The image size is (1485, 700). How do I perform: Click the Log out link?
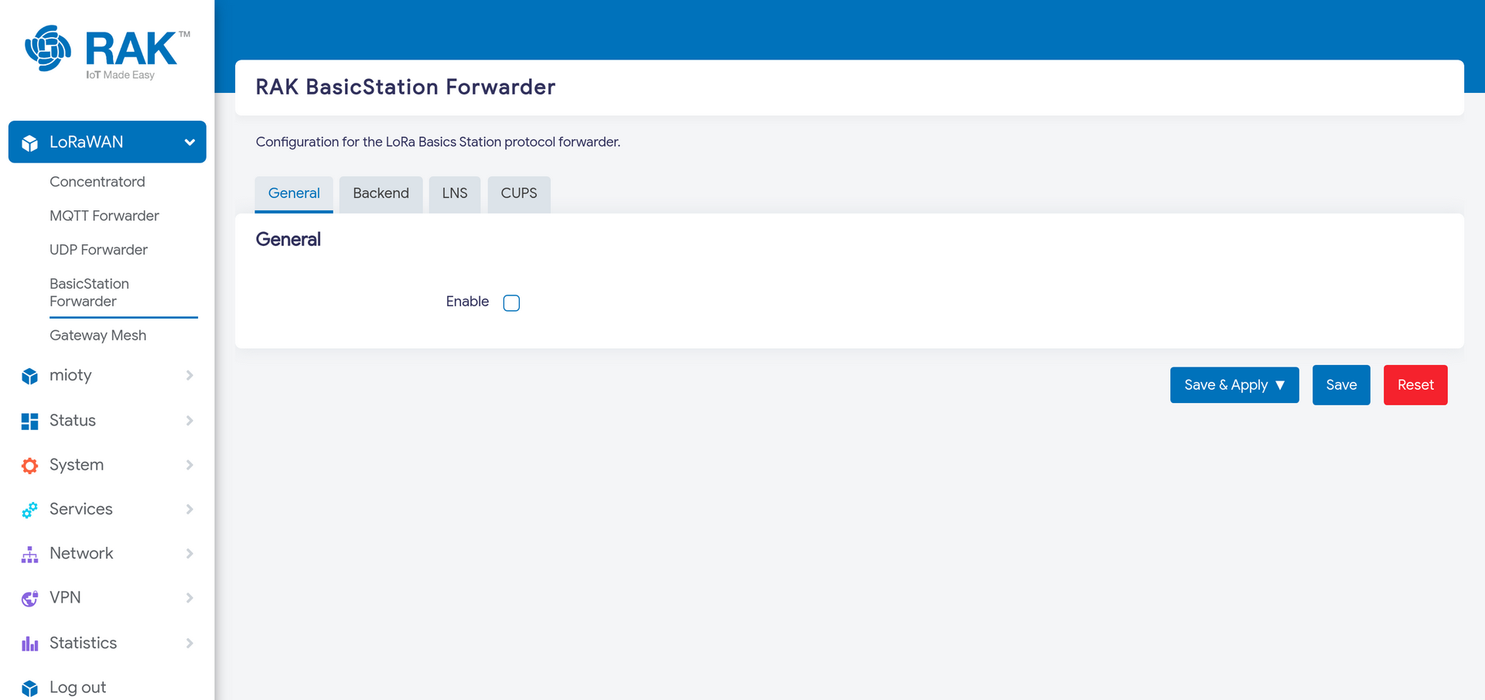point(78,688)
